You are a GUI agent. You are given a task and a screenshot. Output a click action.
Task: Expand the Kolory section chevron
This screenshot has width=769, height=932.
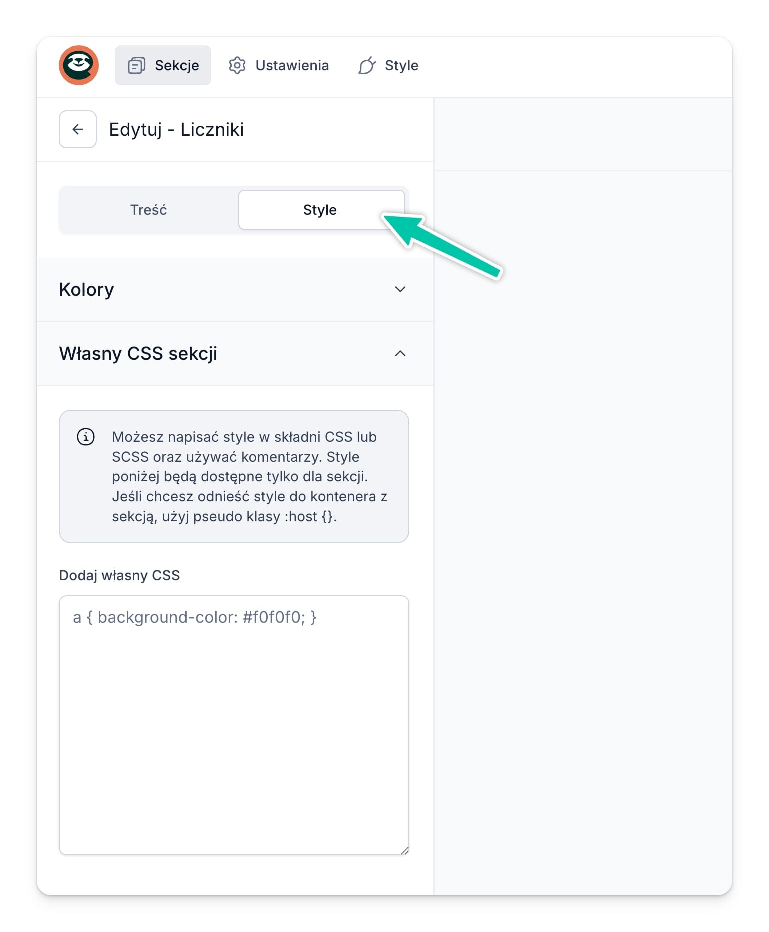tap(400, 289)
